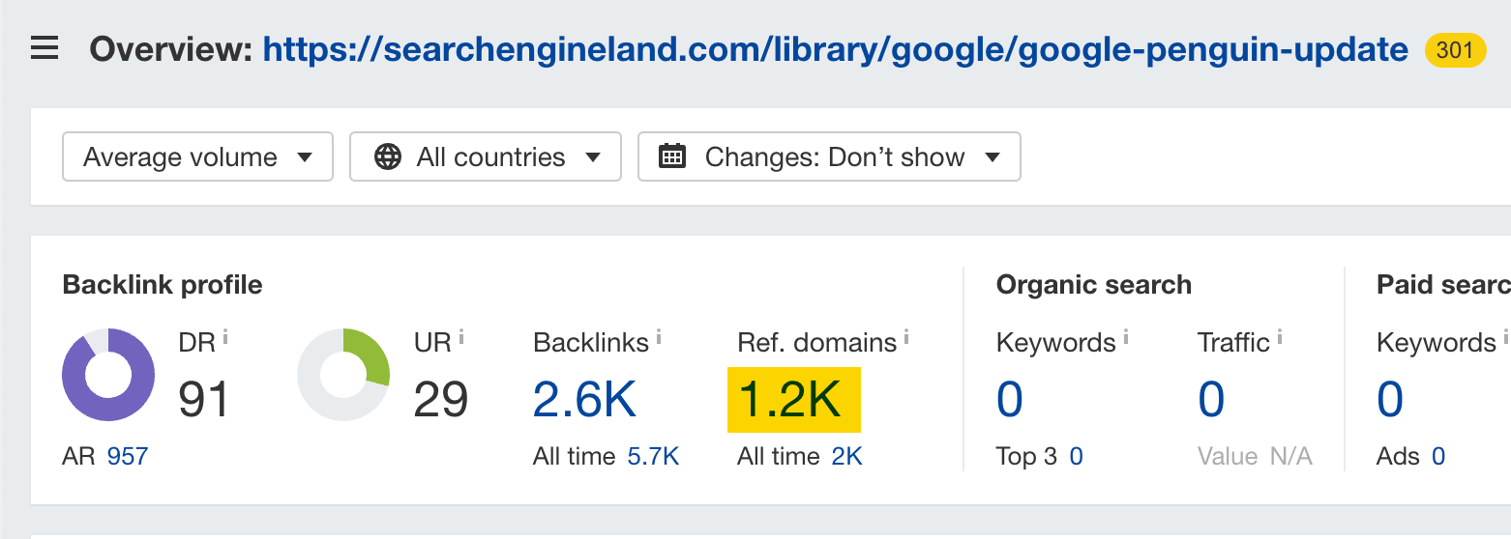Open the AR 957 rank link
The height and width of the screenshot is (539, 1511).
[x=128, y=456]
